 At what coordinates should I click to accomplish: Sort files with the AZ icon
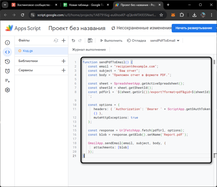click(56, 40)
